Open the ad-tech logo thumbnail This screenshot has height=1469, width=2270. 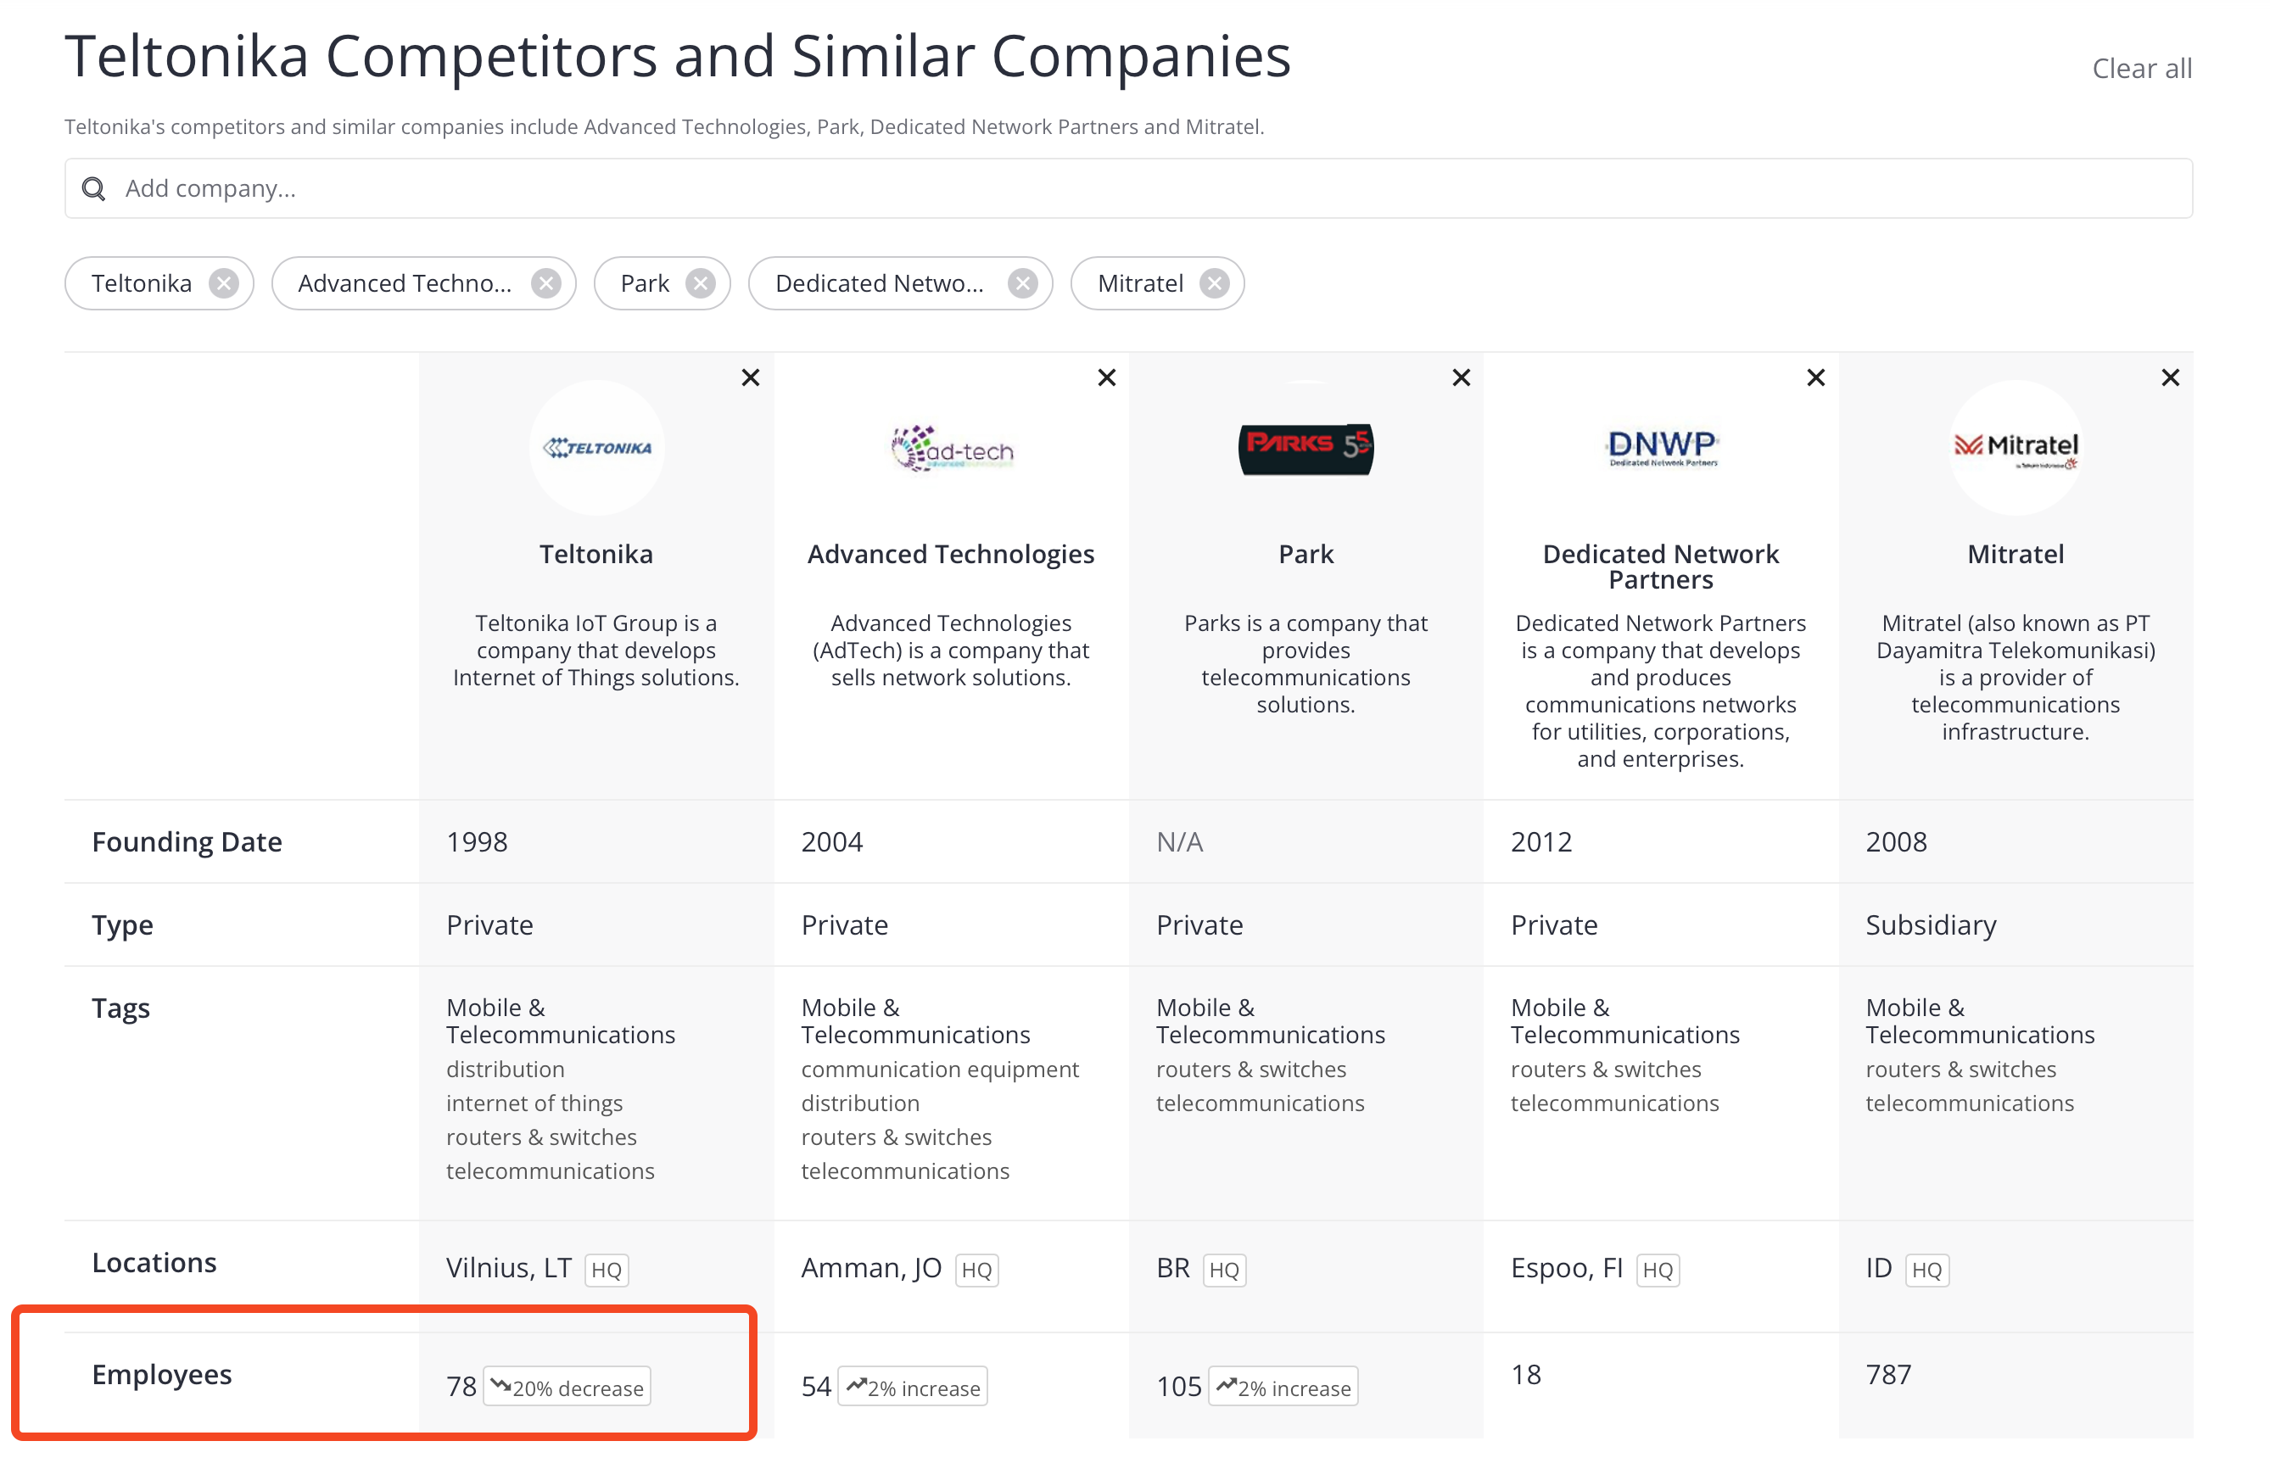952,449
